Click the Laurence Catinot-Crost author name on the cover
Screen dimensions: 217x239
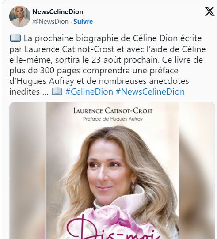click(x=113, y=111)
